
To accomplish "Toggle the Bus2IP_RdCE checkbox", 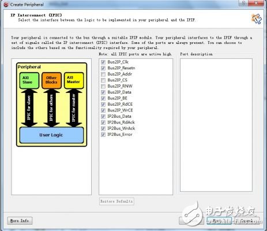I will 103,105.
